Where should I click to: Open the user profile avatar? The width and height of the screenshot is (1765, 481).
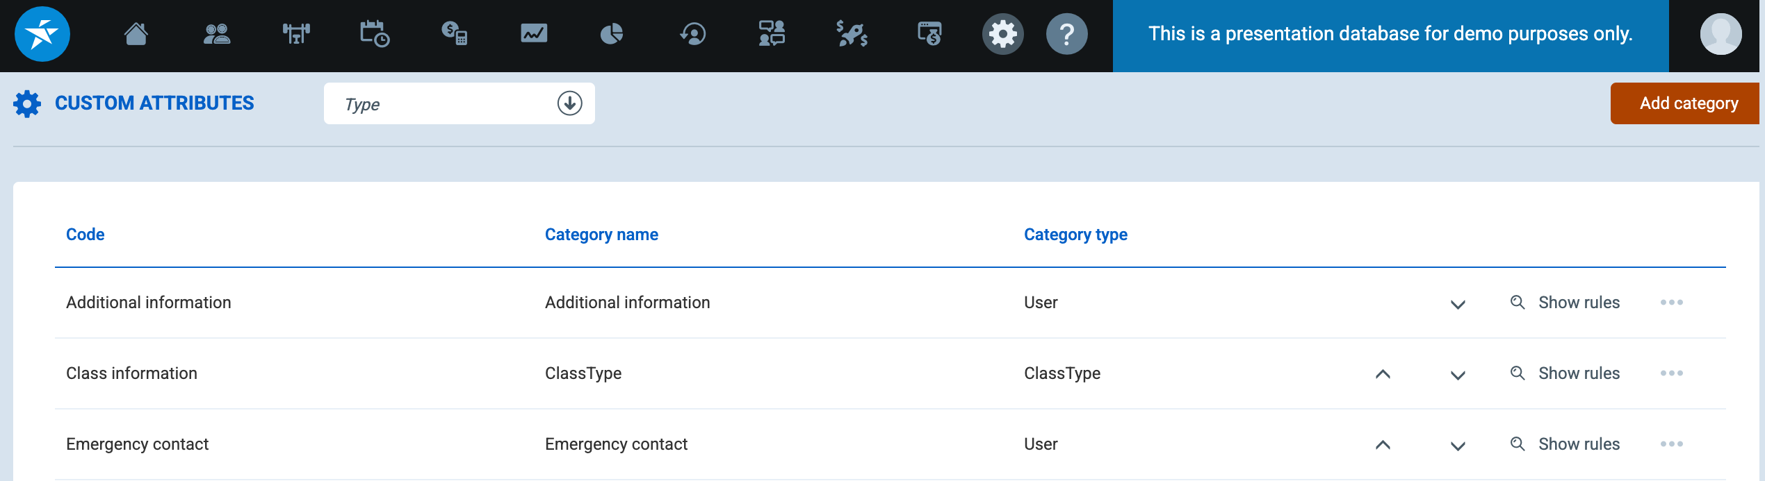click(x=1720, y=33)
